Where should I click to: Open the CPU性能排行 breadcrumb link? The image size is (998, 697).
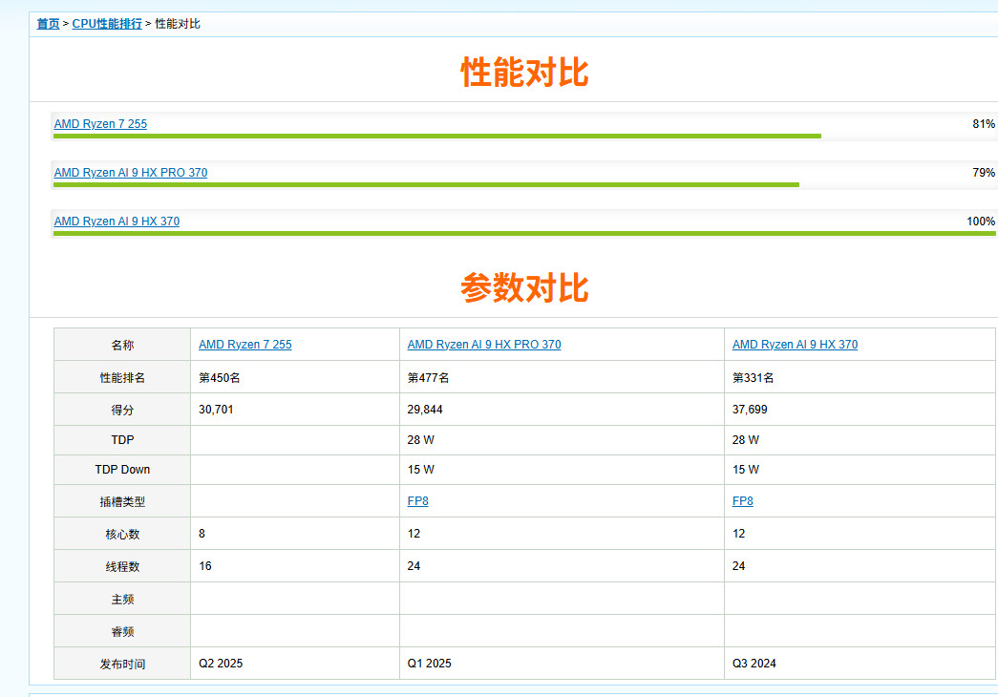click(x=107, y=24)
